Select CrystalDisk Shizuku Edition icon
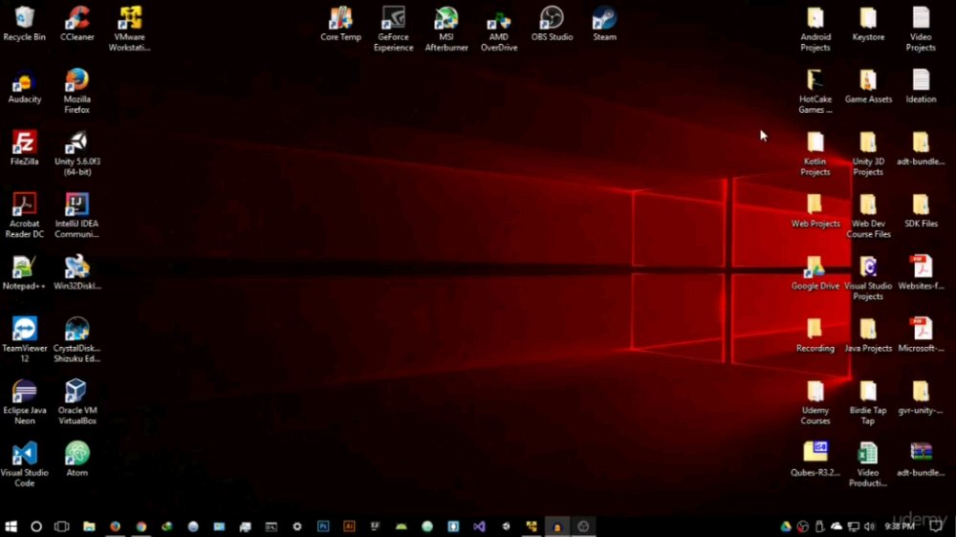Viewport: 956px width, 537px height. [x=76, y=340]
